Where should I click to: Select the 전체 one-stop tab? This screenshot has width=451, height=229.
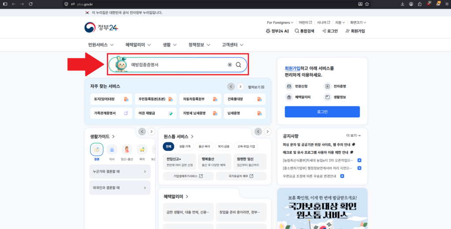169,146
